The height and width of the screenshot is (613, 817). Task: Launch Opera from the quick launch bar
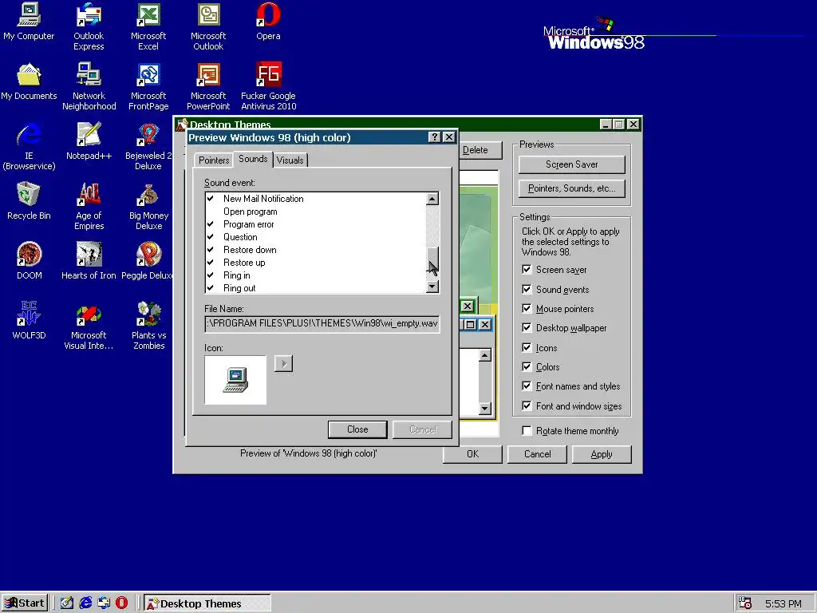(x=121, y=603)
